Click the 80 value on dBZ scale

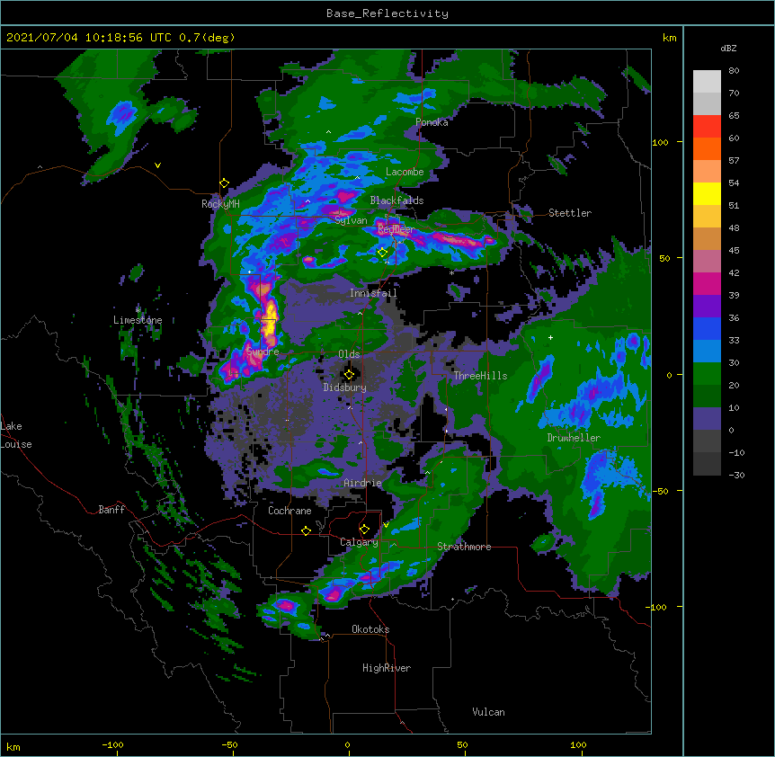734,71
